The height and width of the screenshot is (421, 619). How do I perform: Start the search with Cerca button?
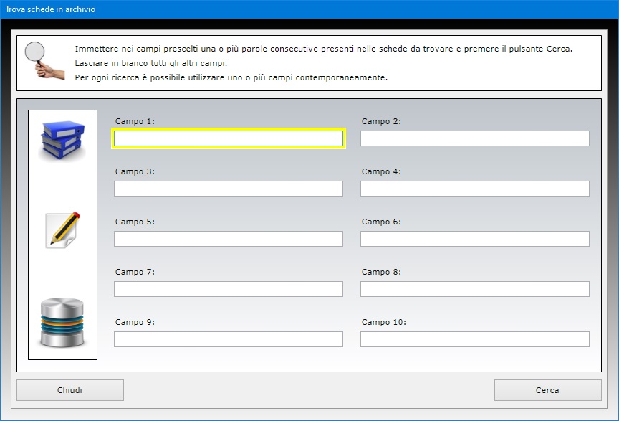click(547, 390)
